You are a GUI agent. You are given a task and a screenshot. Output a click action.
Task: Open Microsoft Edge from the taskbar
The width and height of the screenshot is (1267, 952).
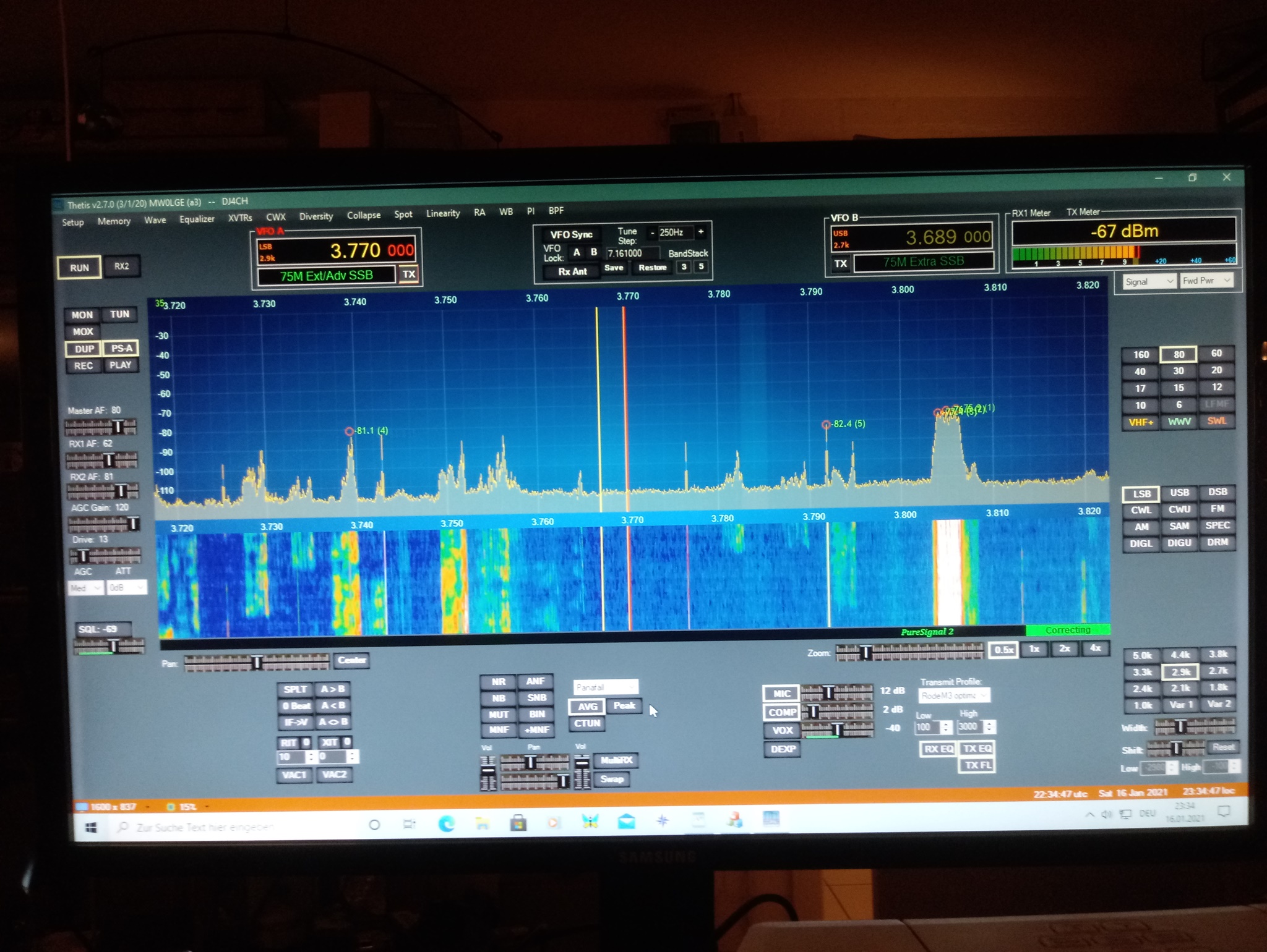(447, 823)
